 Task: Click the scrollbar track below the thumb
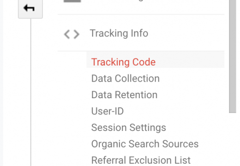coord(233,139)
